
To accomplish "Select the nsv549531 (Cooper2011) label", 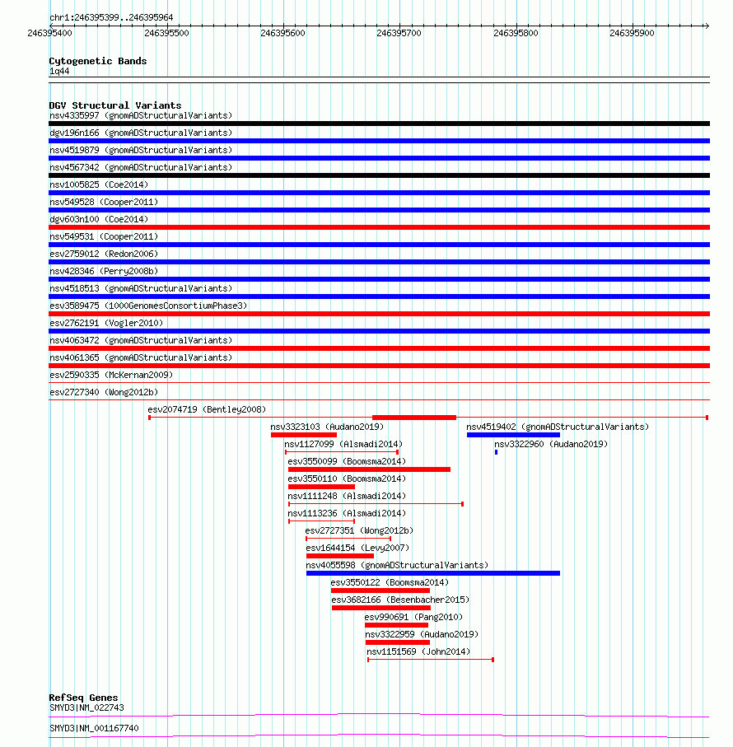I will coord(104,236).
